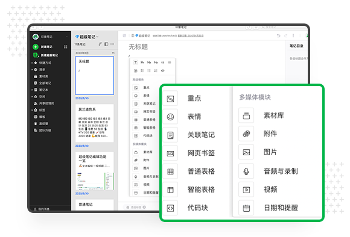Viewport: 350px width, 237px height.
Task: Open 模板 templates in the sidebar
Action: tap(39, 117)
